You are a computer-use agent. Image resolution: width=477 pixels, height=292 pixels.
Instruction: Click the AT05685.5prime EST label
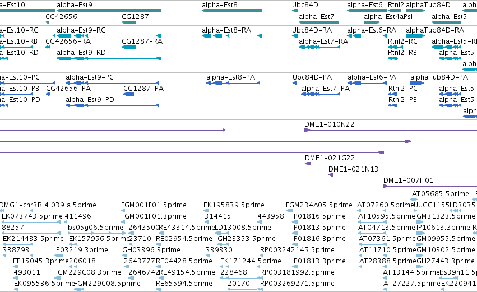(x=441, y=194)
